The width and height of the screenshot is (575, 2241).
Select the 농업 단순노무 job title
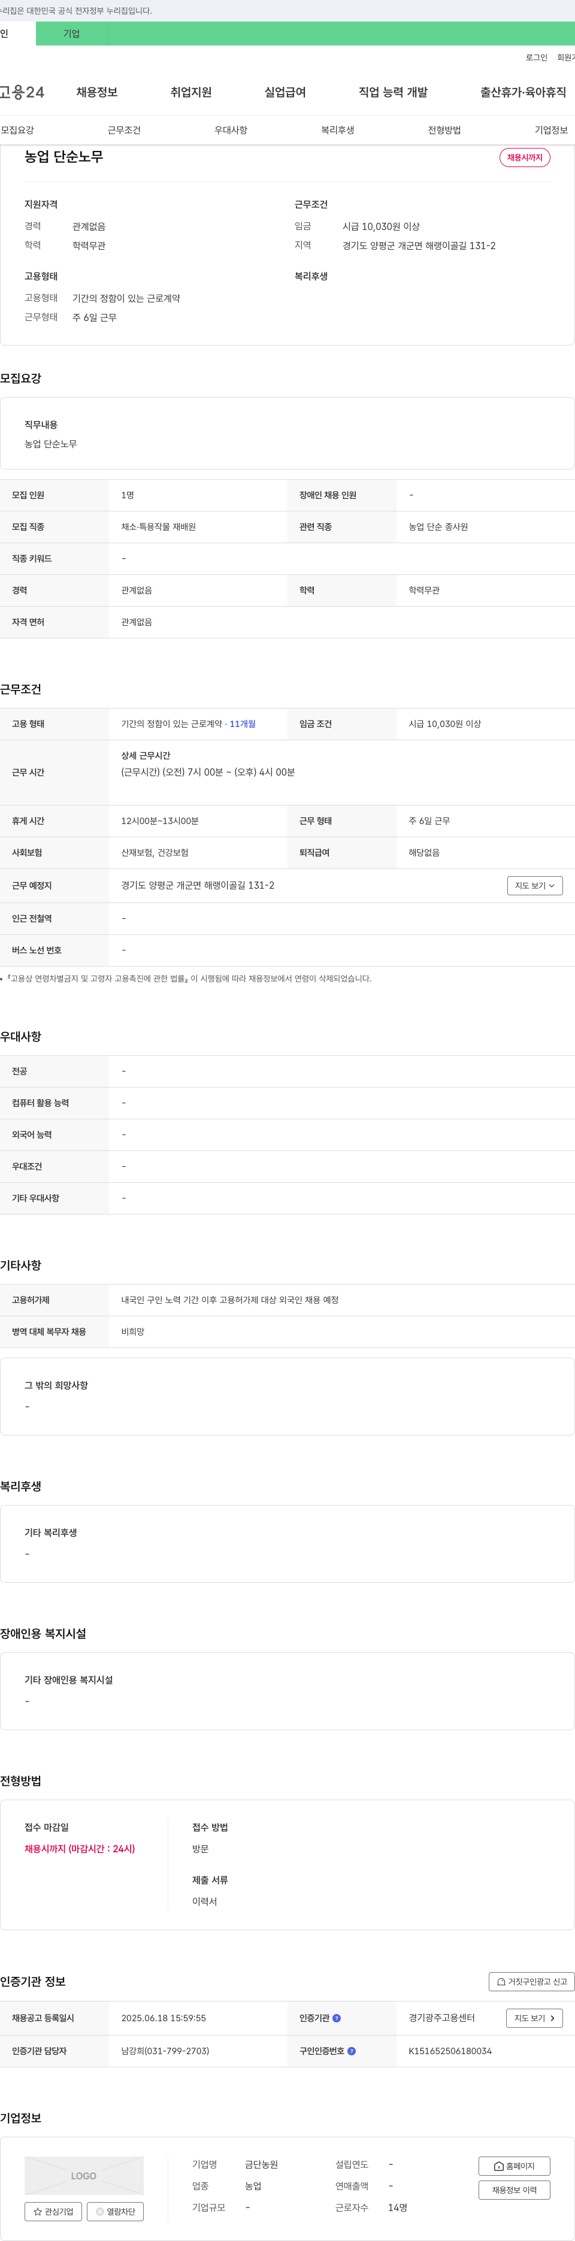pos(63,156)
